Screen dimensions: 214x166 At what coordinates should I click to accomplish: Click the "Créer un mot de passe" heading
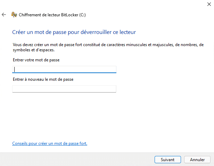pyautogui.click(x=74, y=32)
